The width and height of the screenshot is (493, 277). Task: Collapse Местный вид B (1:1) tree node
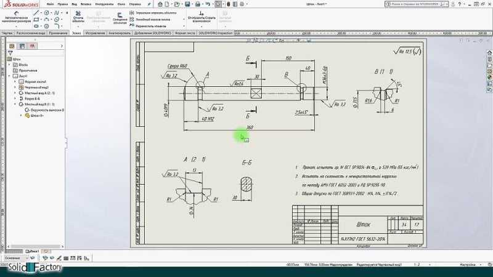click(x=15, y=104)
